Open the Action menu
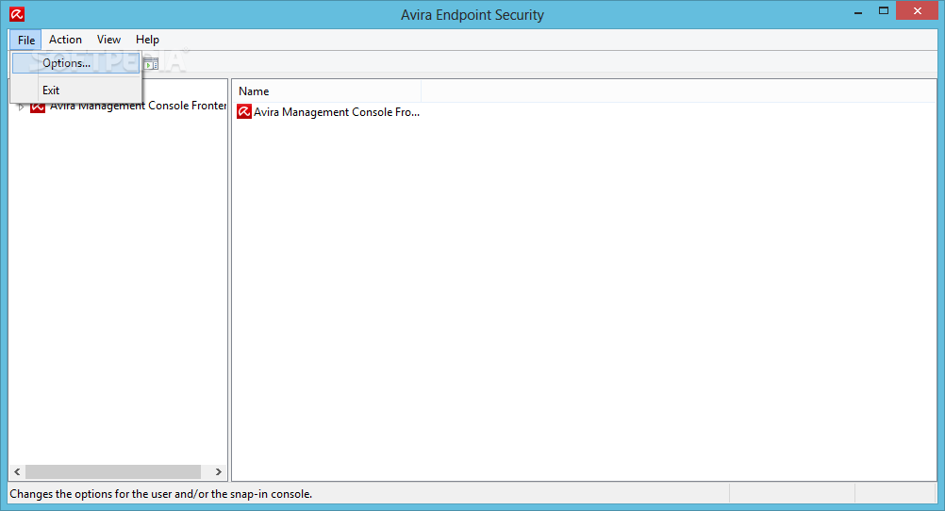This screenshot has height=511, width=945. pos(65,40)
